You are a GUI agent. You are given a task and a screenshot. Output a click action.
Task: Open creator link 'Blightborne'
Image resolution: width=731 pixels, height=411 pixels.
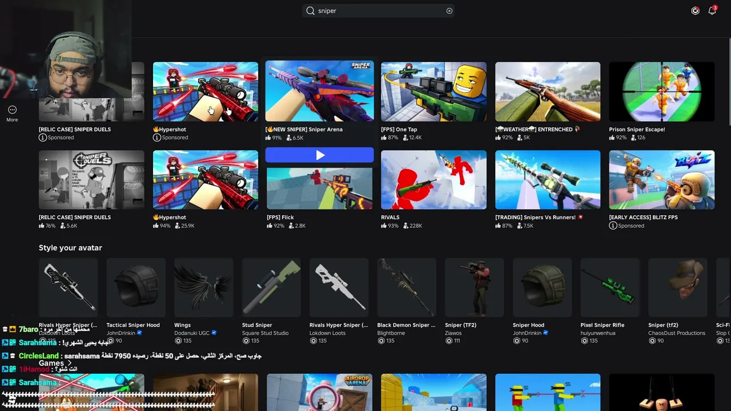pyautogui.click(x=391, y=333)
